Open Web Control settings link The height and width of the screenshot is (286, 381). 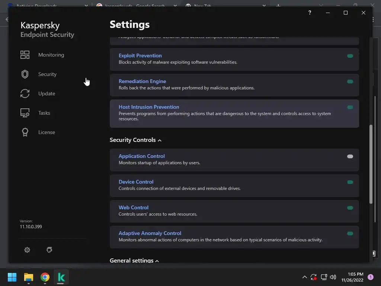coord(134,207)
